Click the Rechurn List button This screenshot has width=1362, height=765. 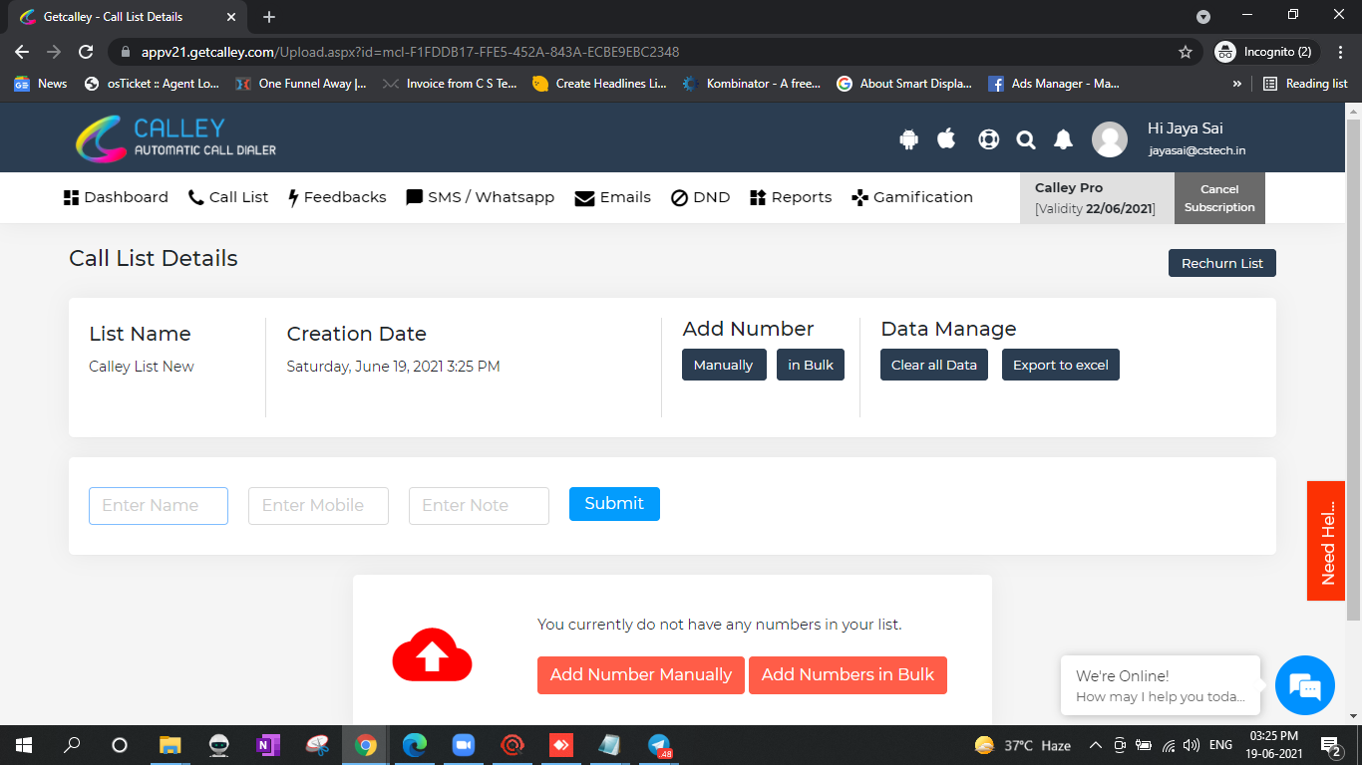tap(1222, 263)
